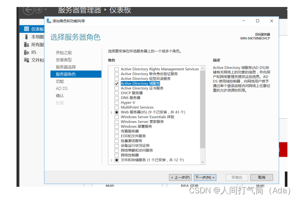Viewport: 297px width, 199px height.
Task: Check 打印和文件服务 role
Action: pyautogui.click(x=117, y=136)
